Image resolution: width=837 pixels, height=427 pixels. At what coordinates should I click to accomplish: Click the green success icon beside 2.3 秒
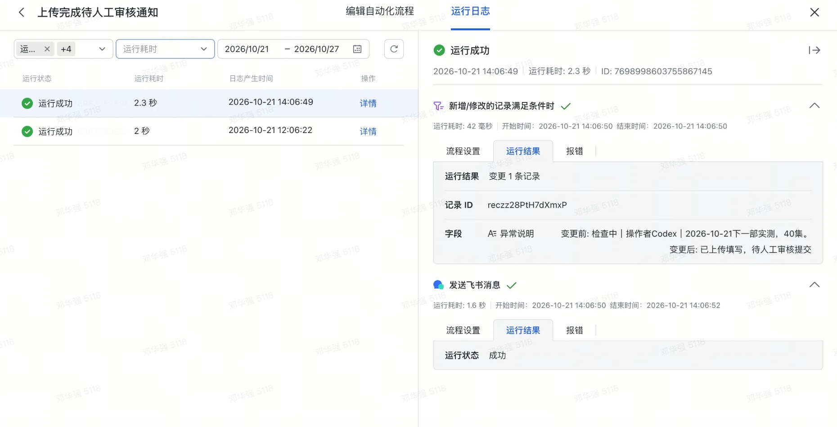tap(27, 103)
